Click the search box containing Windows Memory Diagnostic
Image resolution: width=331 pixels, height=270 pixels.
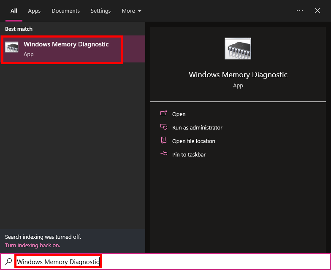tap(165, 262)
